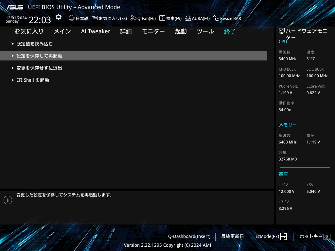Click the hardware monitor screen icon

pos(282,31)
